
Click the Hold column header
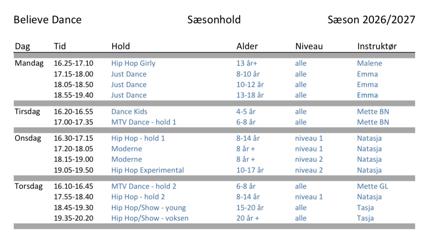pyautogui.click(x=121, y=46)
